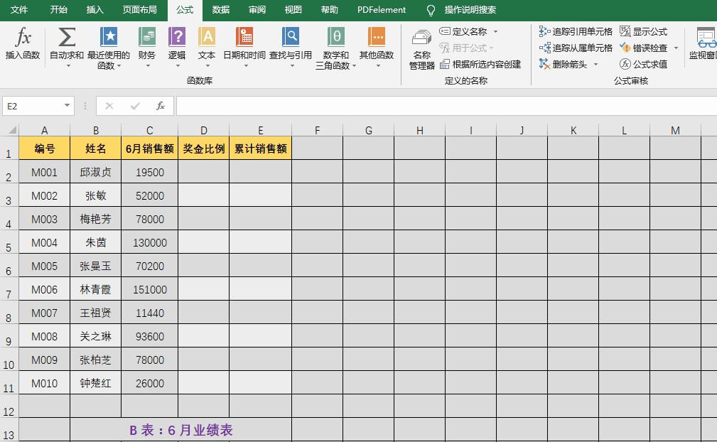Expand the 逻辑 dropdown arrow
Viewport: 717px width, 442px height.
(178, 66)
